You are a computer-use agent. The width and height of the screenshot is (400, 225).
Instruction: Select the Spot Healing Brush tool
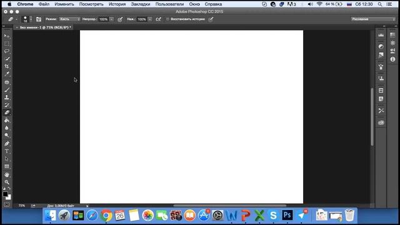click(x=7, y=82)
